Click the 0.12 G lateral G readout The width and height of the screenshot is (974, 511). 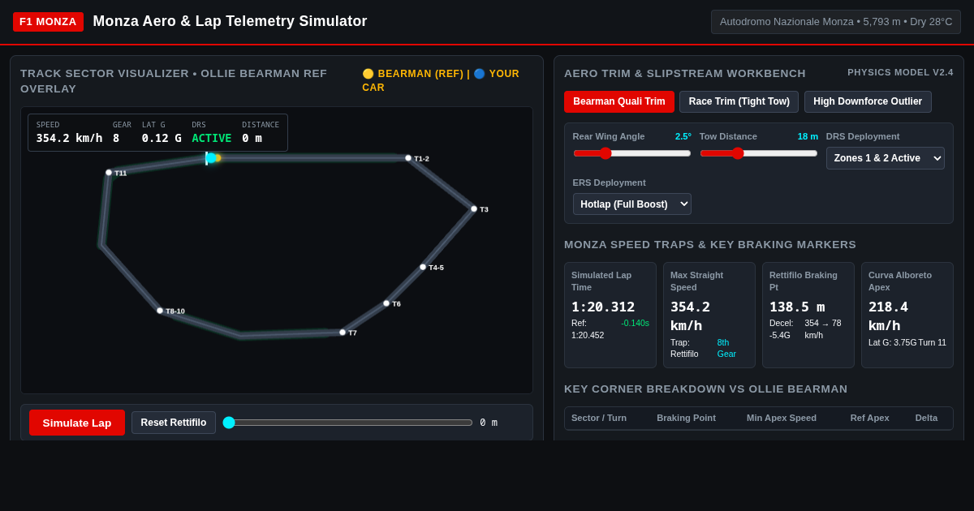tap(162, 138)
